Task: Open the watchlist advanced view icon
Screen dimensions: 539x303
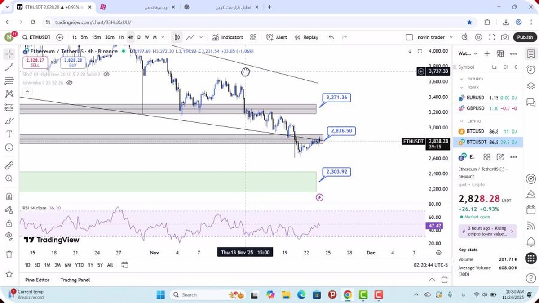Action: 500,53
